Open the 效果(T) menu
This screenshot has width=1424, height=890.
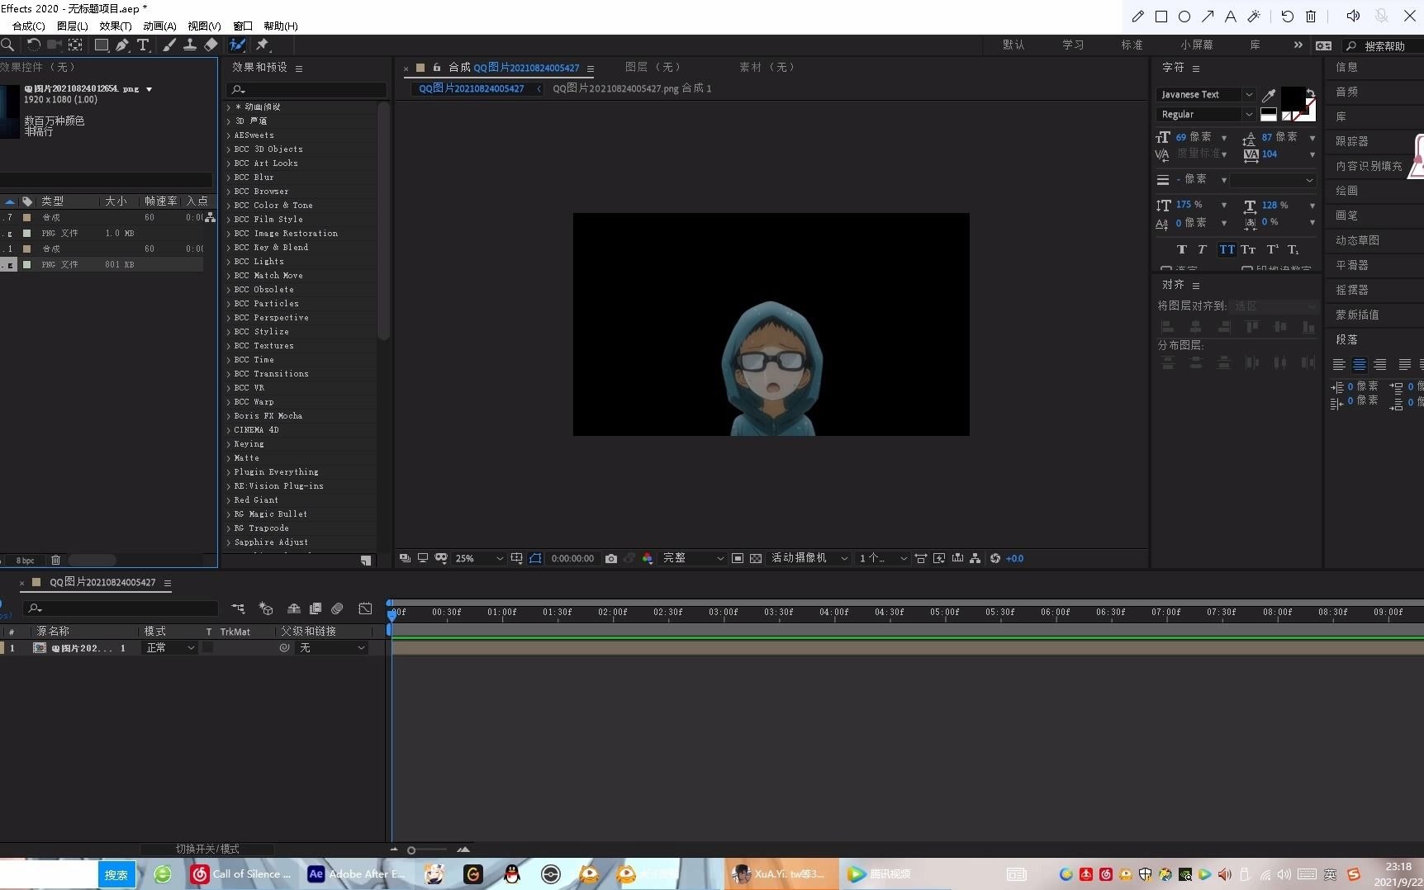[116, 26]
